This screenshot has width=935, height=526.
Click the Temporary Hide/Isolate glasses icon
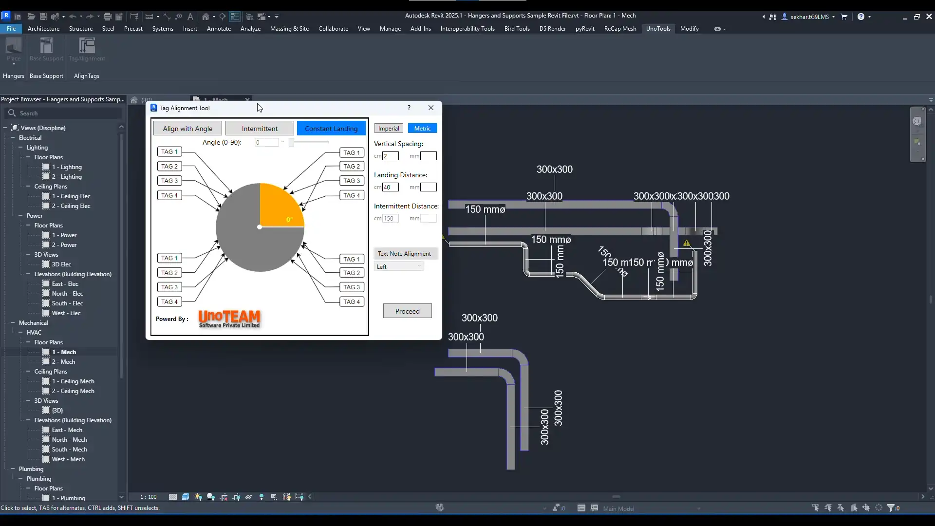[x=248, y=497]
